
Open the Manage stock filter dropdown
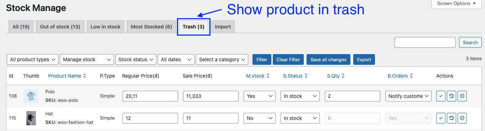point(87,59)
